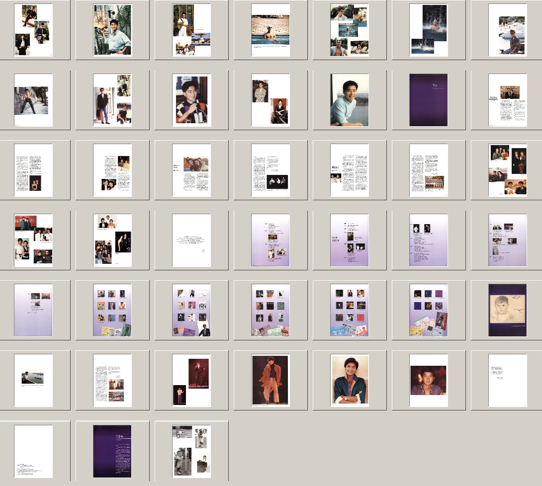Open the mostly empty lavender page

pos(33,310)
